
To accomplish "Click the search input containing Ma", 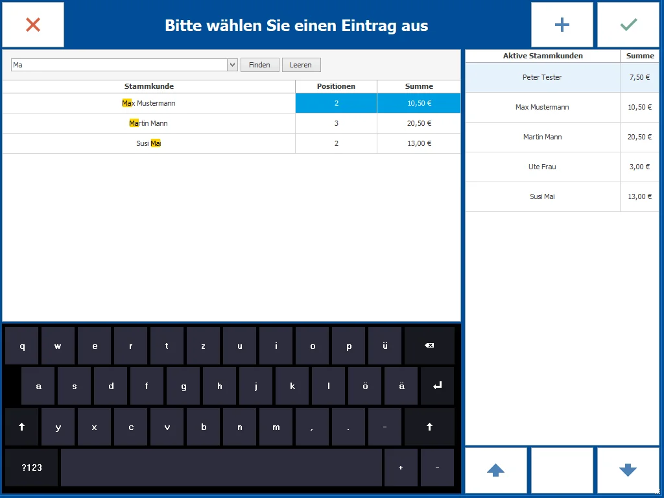I will 117,65.
